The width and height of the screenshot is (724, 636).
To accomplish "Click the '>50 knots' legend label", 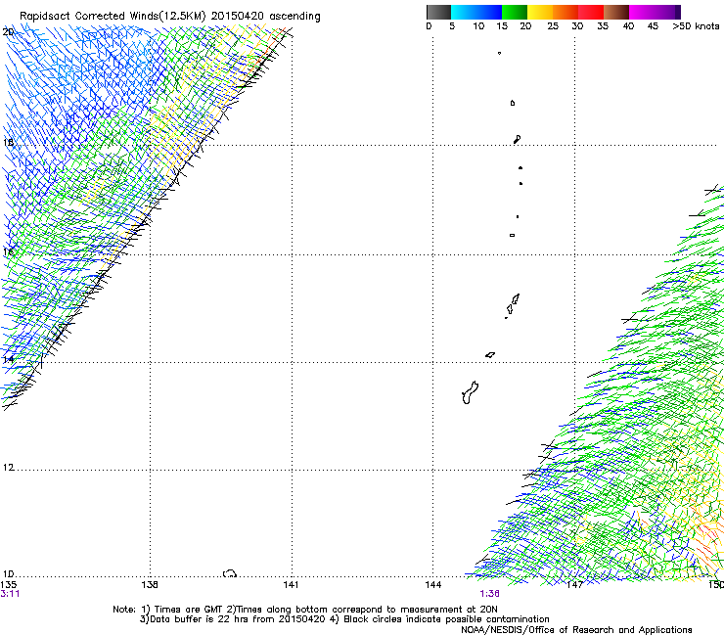I will pyautogui.click(x=696, y=26).
